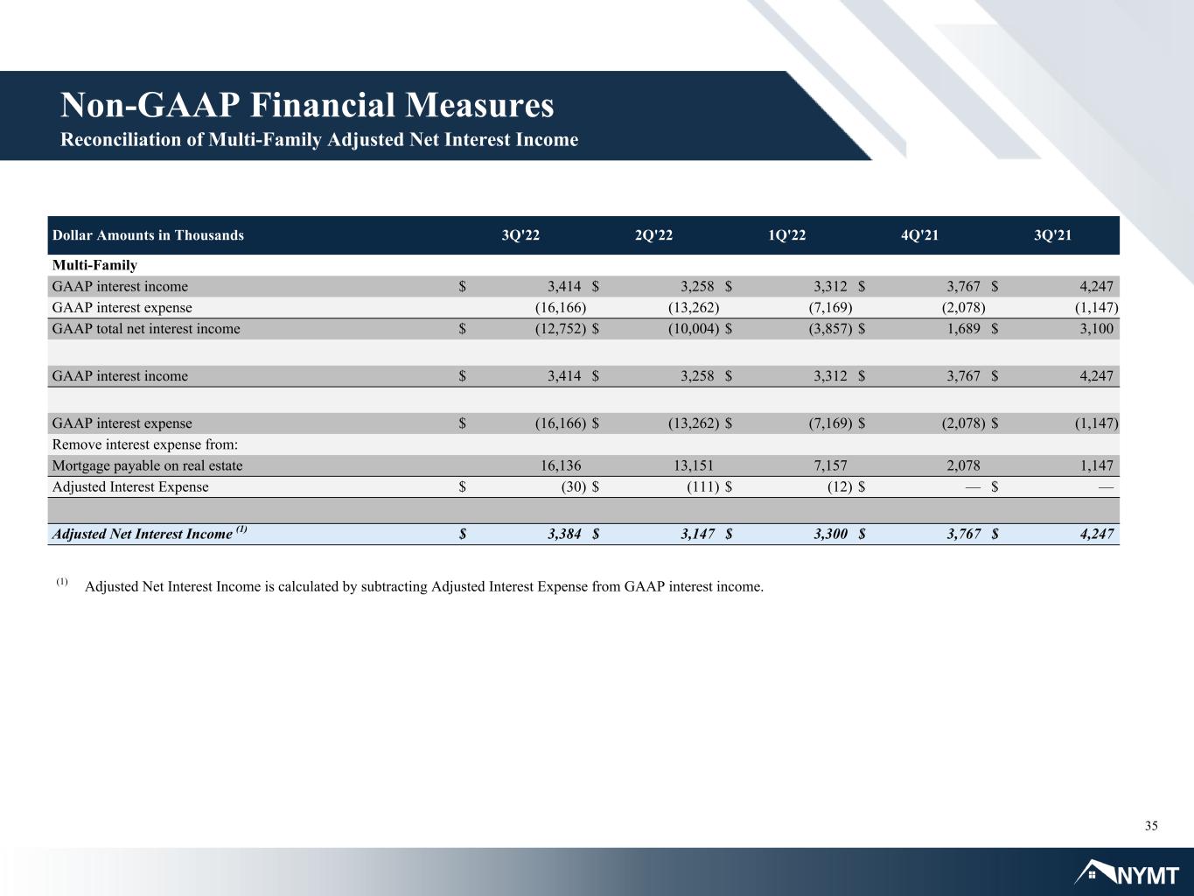
Task: Select the 2Q'22 column header
Action: click(653, 235)
